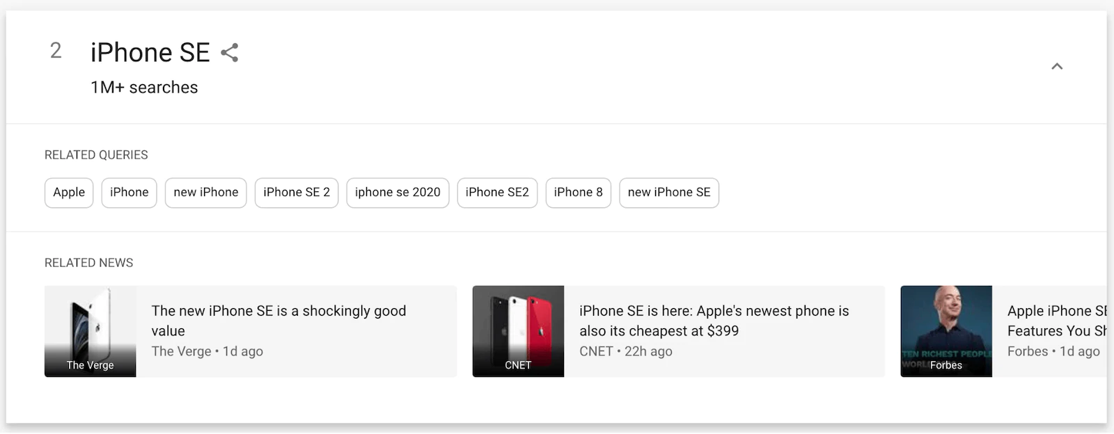Open the new iPhone query chip

pyautogui.click(x=205, y=193)
